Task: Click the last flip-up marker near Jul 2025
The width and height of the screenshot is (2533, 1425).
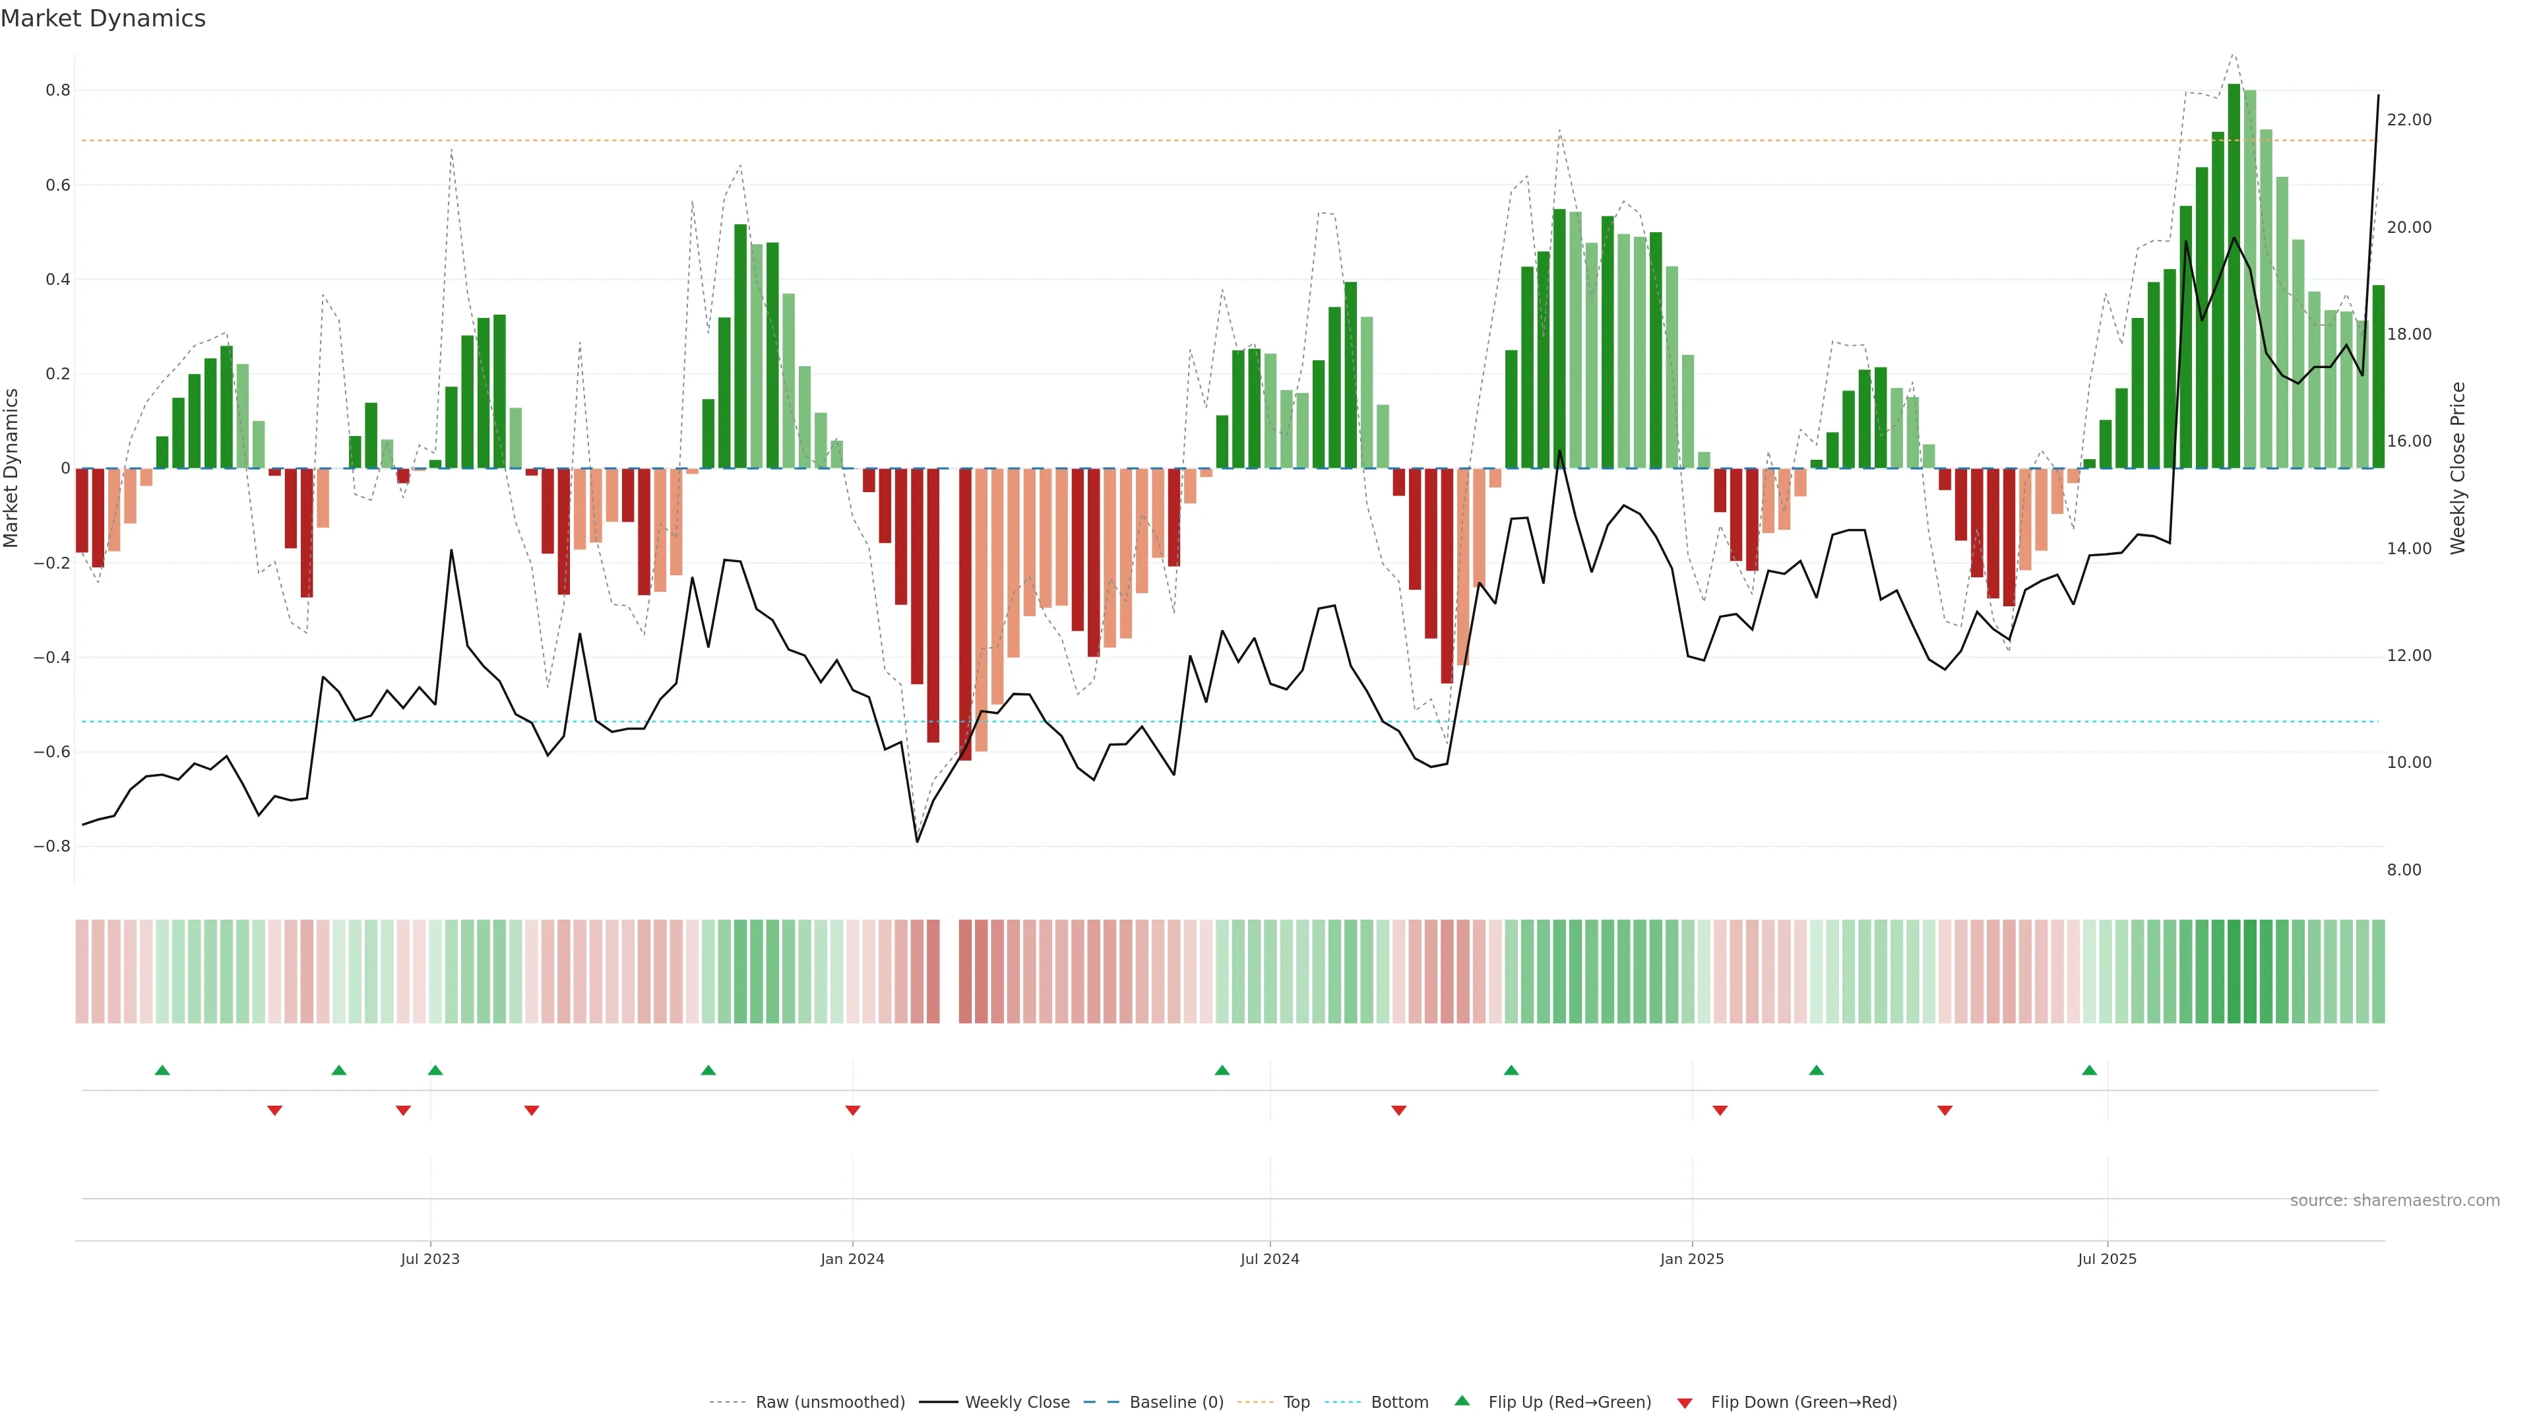Action: pos(2090,1070)
